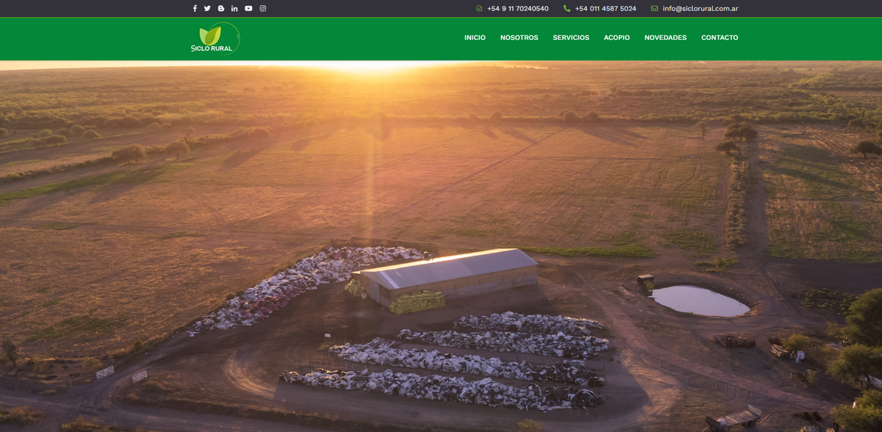Screen dimensions: 882x432
Task: Click the envelope icon beside the email address
Action: click(x=653, y=8)
